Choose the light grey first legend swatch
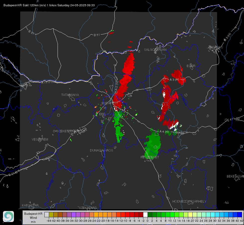Screen dimensions: 244x225 (47, 214)
